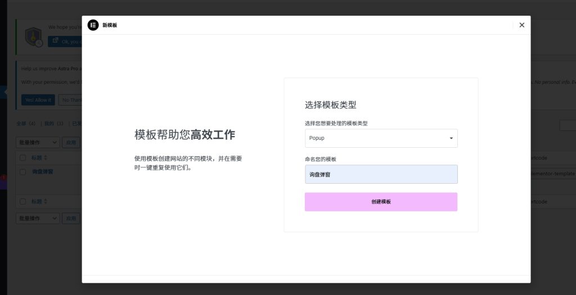Open the bottom 批量操作 bulk actions dropdown
The width and height of the screenshot is (576, 295).
[x=38, y=219]
